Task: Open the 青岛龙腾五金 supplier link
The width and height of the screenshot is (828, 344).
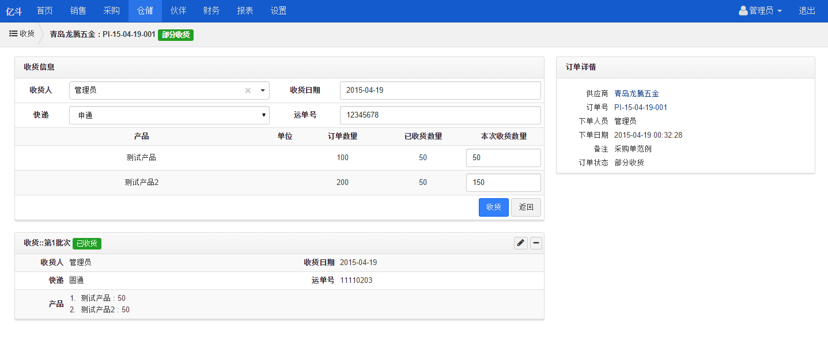Action: (x=636, y=93)
